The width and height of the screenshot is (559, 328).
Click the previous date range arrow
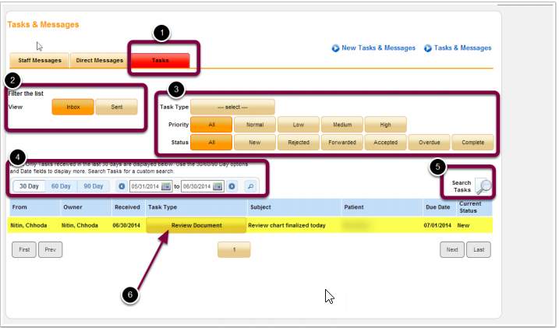[122, 186]
